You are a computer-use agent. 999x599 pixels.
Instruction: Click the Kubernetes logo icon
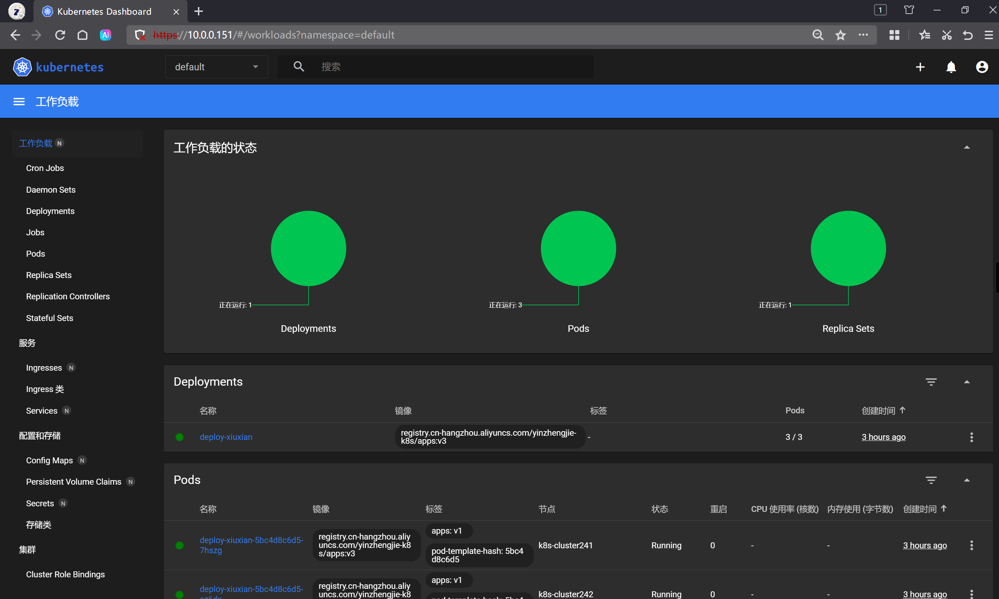click(x=22, y=67)
